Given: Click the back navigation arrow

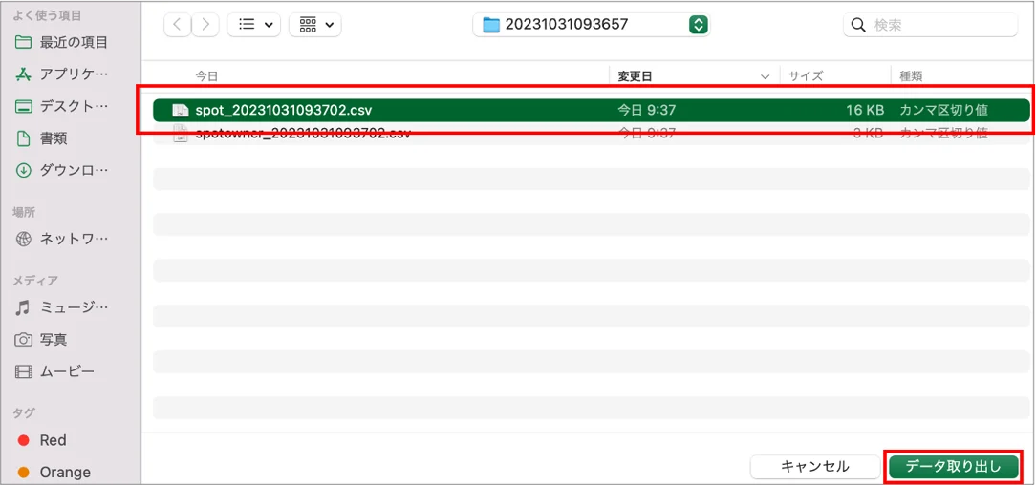Looking at the screenshot, I should point(177,25).
